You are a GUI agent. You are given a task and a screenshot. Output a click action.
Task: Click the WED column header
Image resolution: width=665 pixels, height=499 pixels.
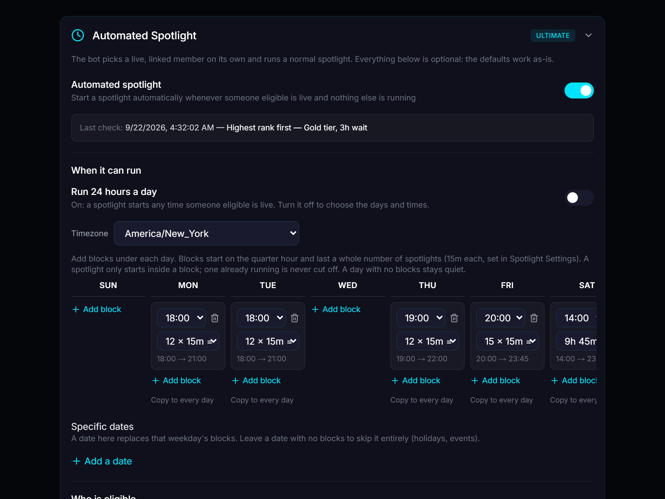point(347,285)
